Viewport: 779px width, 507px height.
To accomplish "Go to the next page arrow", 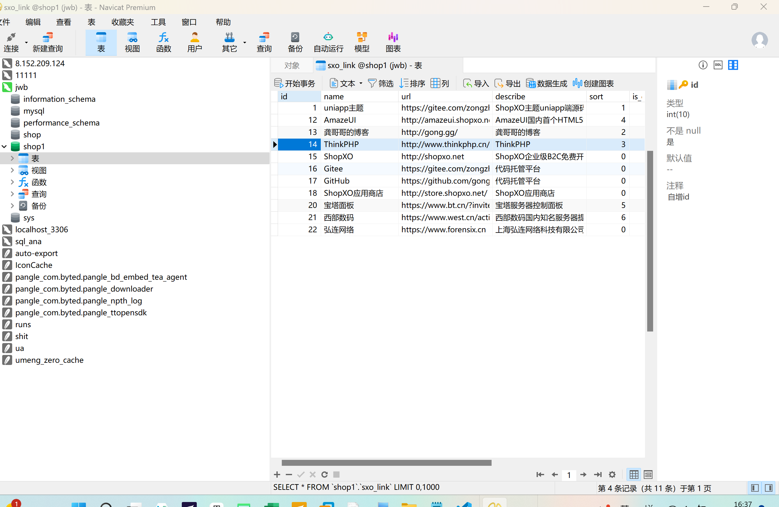I will click(x=583, y=474).
